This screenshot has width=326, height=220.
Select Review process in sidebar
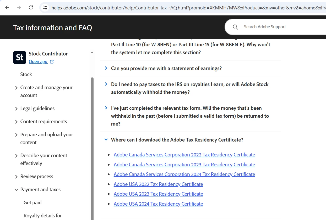tap(37, 176)
